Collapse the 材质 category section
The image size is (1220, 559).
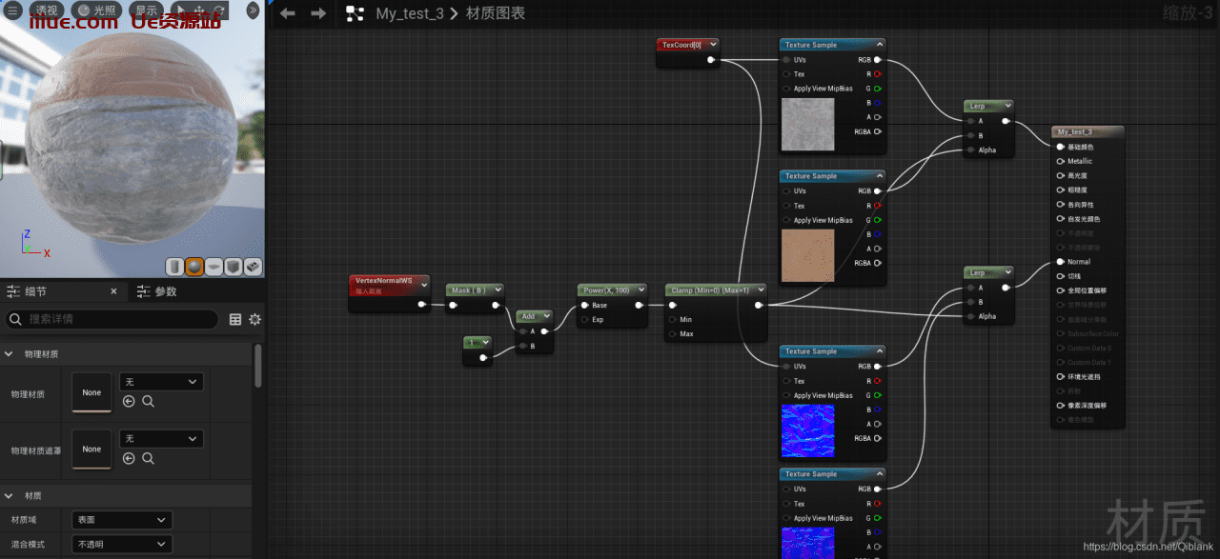point(10,496)
